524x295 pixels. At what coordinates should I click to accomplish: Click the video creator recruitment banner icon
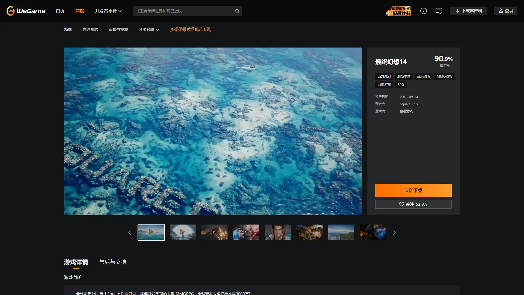pyautogui.click(x=399, y=11)
